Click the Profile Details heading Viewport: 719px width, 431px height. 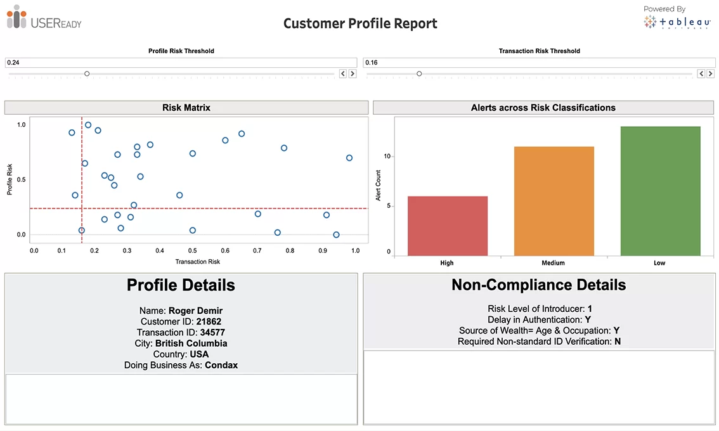point(181,285)
